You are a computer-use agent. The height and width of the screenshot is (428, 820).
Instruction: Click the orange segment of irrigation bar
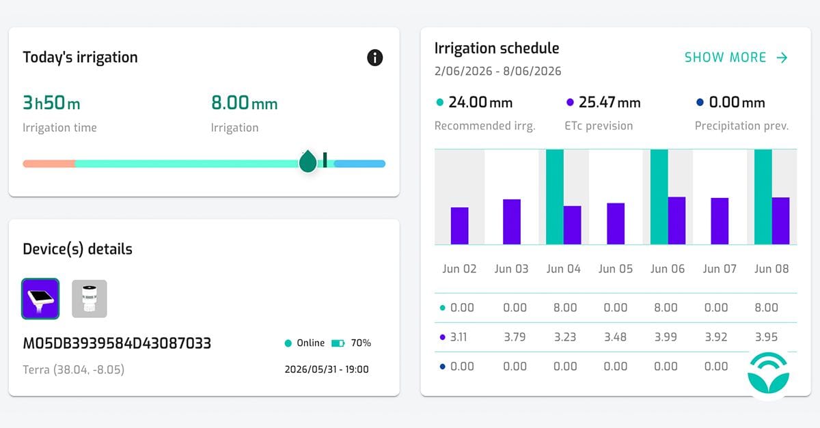click(49, 164)
